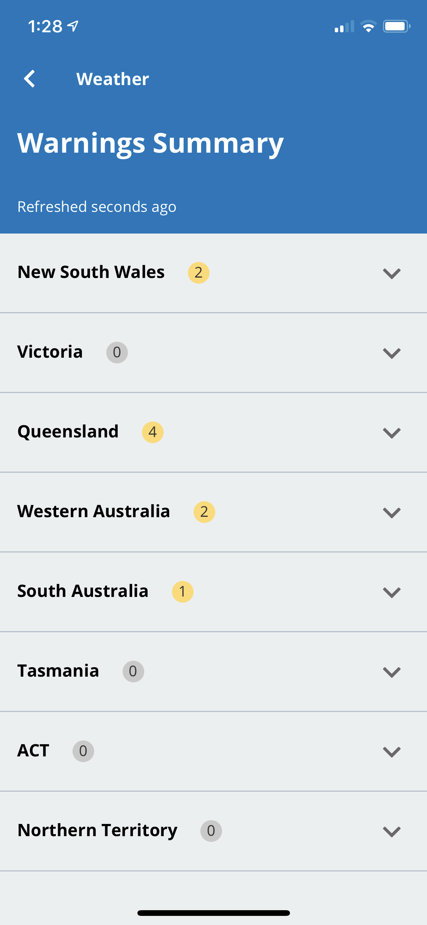Select the ACT row label
The width and height of the screenshot is (427, 925).
(33, 751)
